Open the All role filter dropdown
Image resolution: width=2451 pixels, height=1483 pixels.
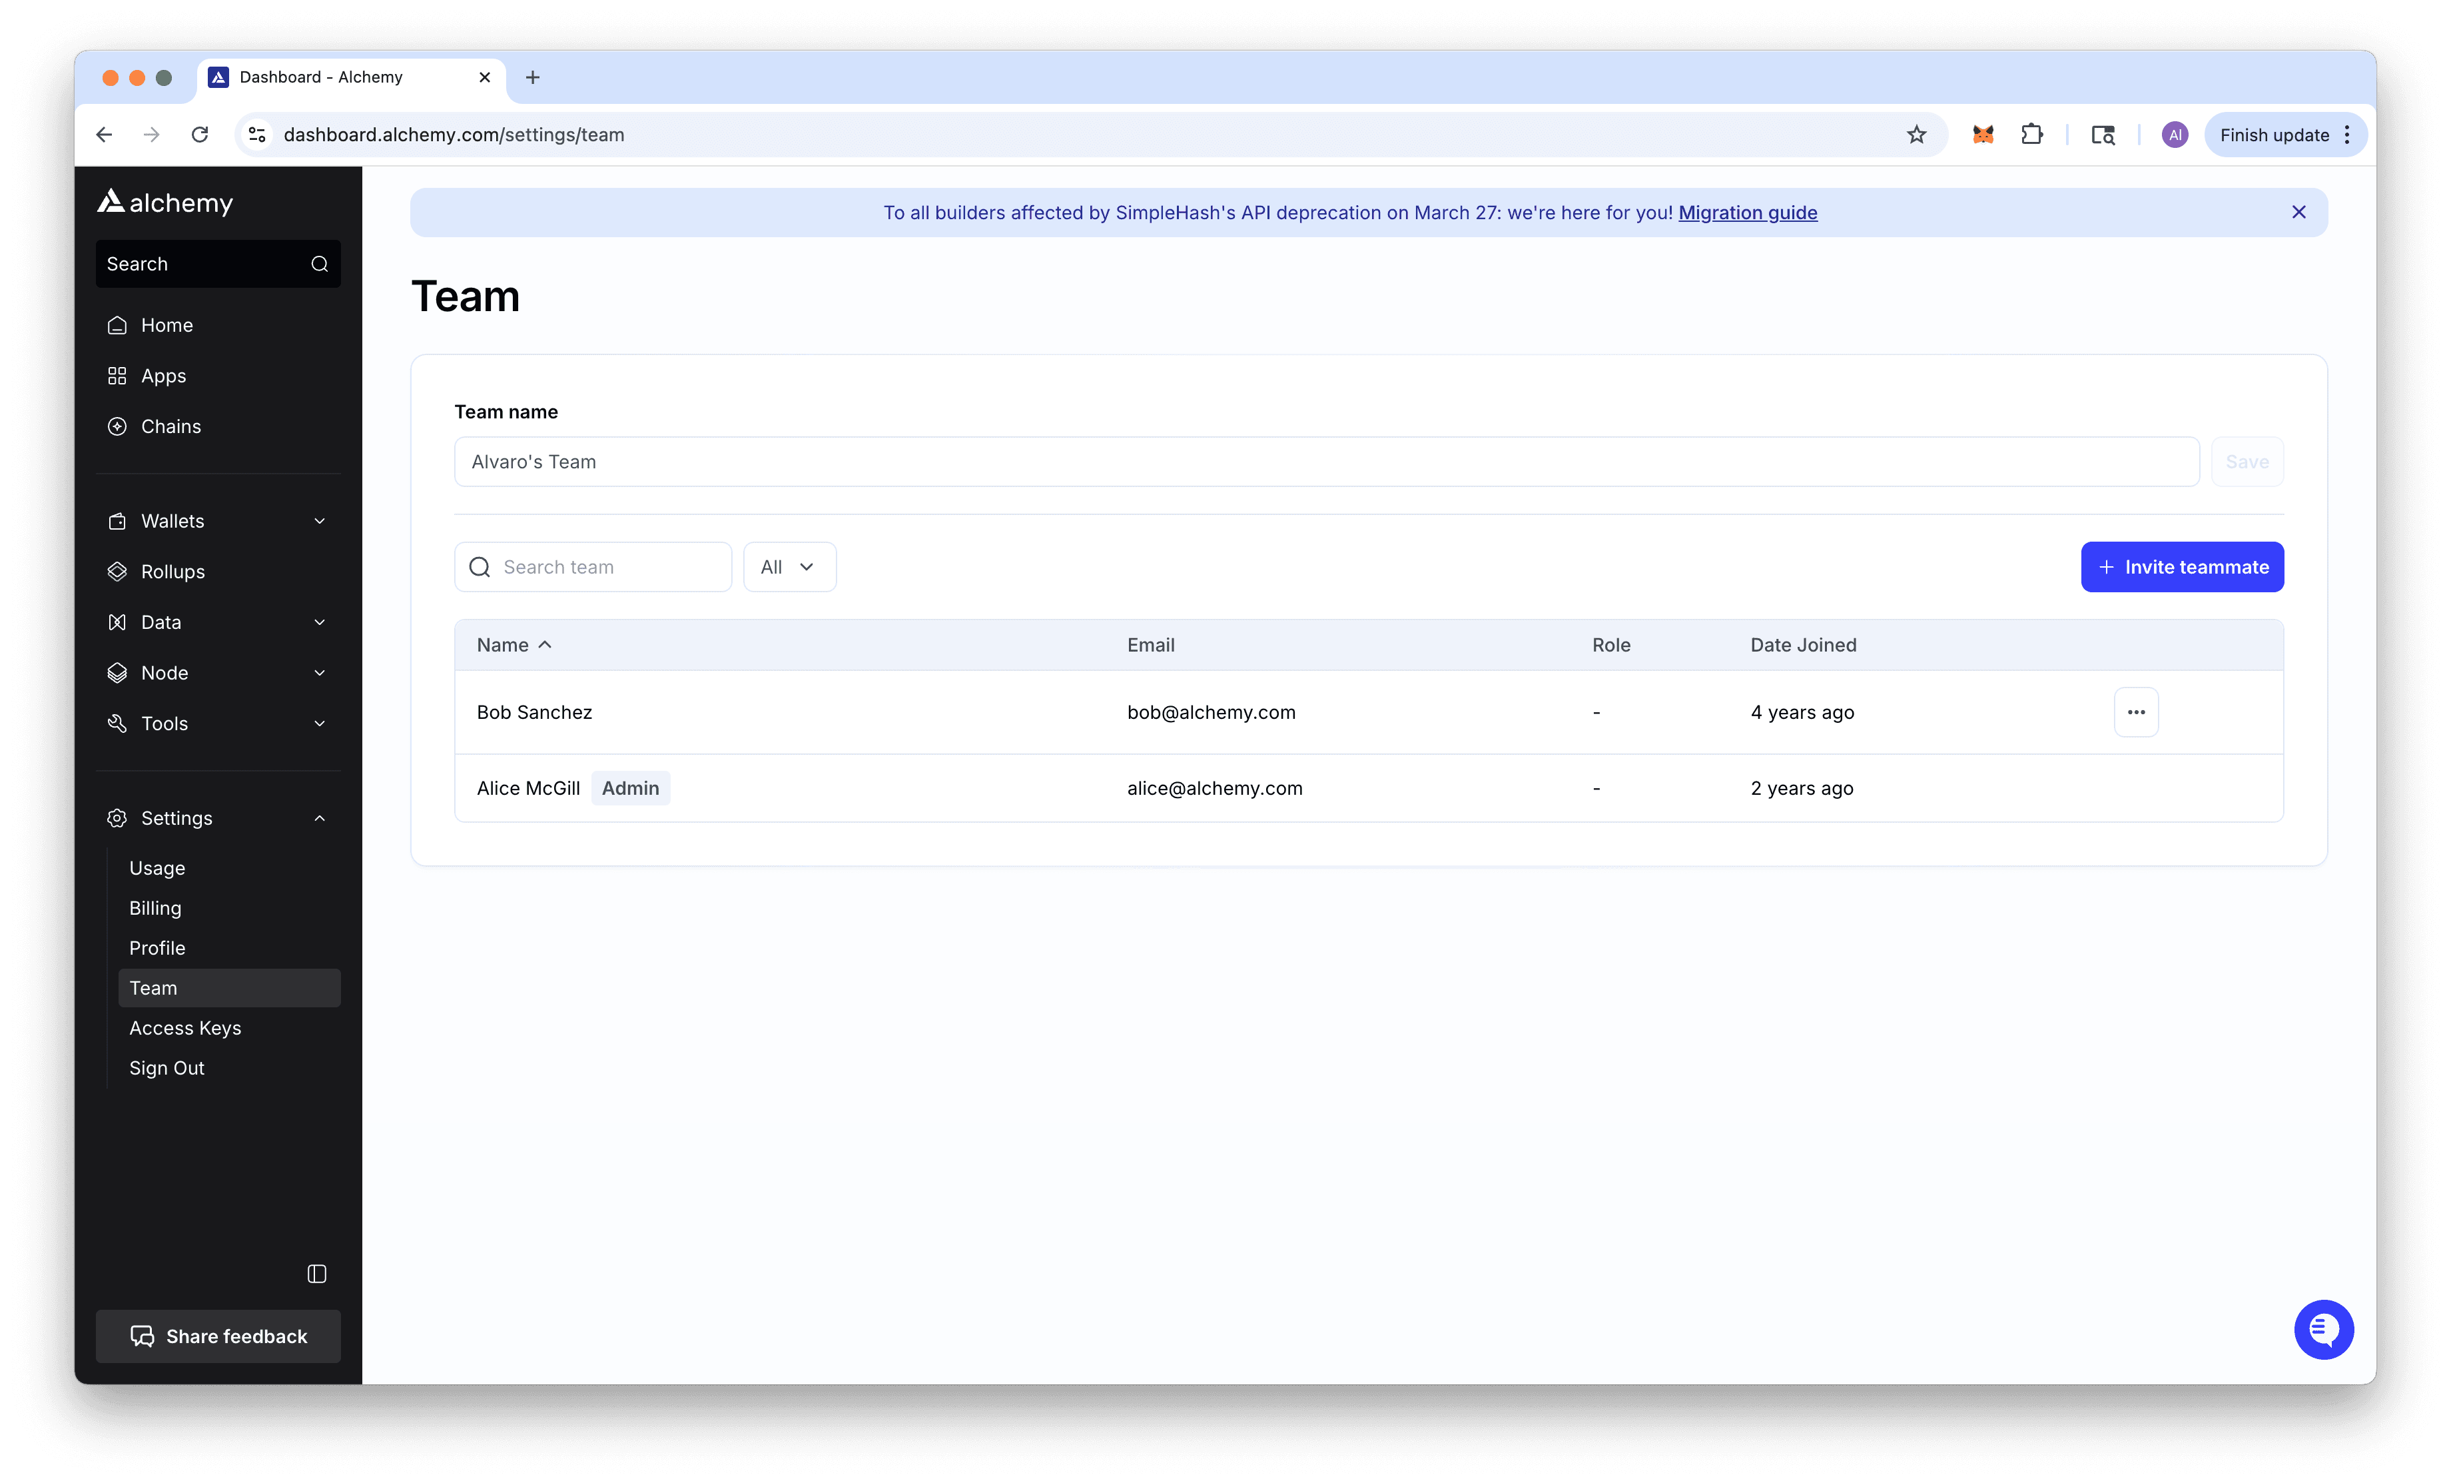click(789, 568)
